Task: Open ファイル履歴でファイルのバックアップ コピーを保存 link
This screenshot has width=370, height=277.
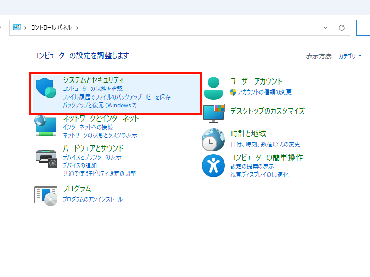Action: point(117,97)
